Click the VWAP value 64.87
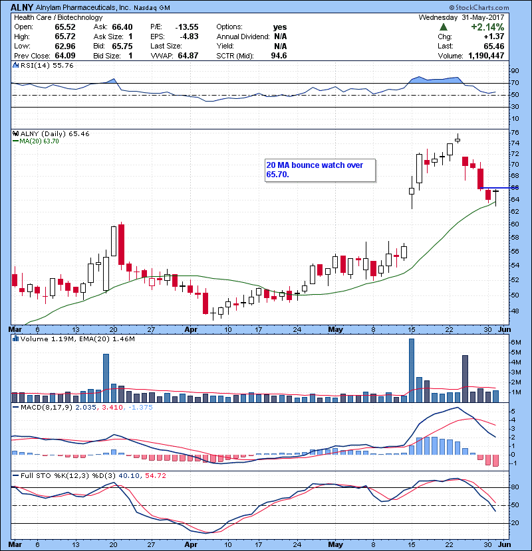The image size is (532, 551). (188, 56)
